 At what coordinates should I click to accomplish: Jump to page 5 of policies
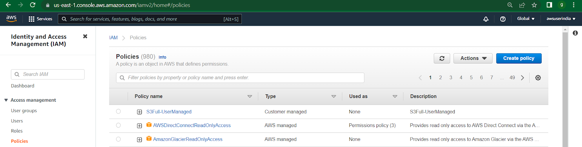tap(471, 78)
